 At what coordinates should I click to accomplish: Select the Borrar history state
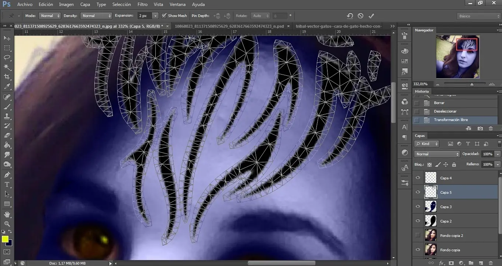coord(455,103)
